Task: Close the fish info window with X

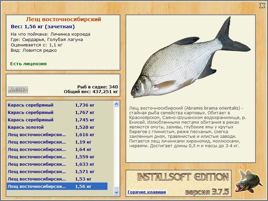Action: 262,5
